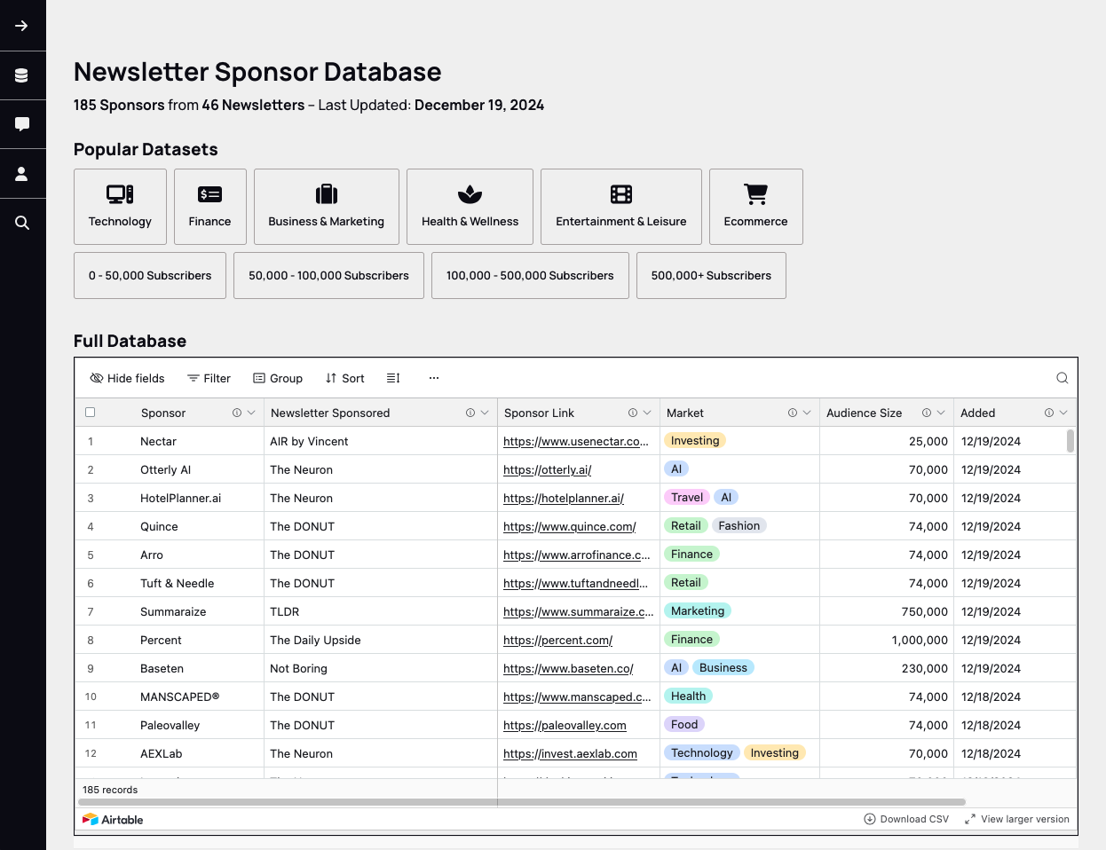Click Market column info icon
Image resolution: width=1106 pixels, height=850 pixels.
[793, 413]
